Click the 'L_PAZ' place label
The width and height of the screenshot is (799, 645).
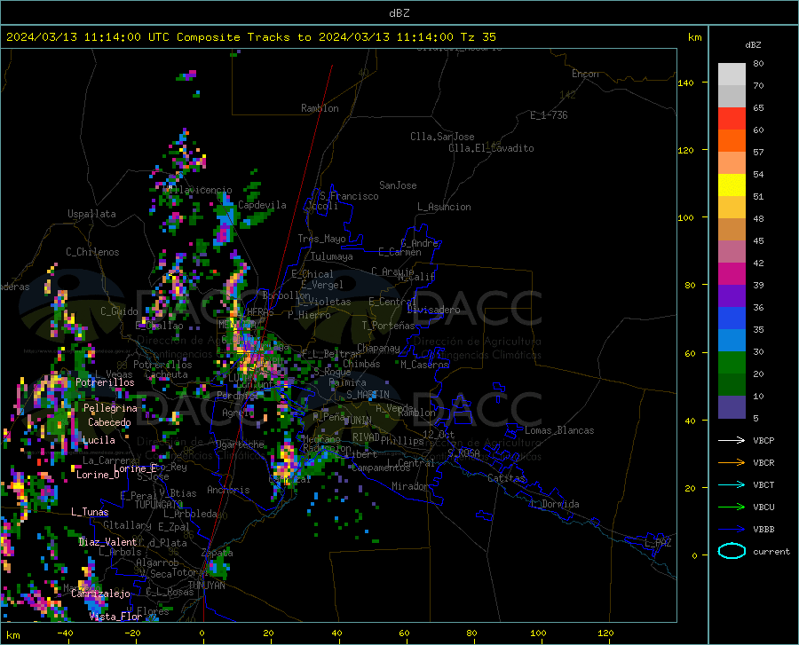(x=658, y=543)
